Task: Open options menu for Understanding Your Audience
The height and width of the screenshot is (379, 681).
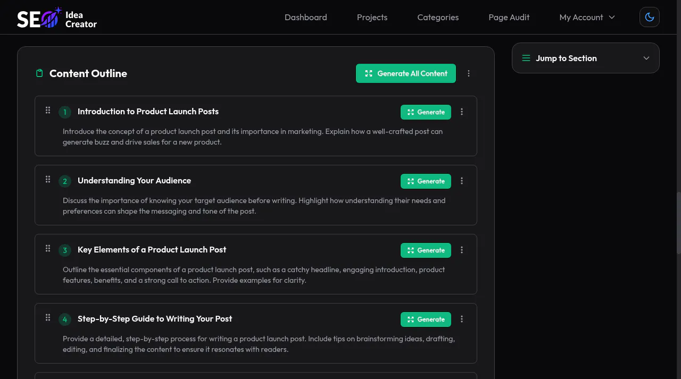Action: [462, 181]
